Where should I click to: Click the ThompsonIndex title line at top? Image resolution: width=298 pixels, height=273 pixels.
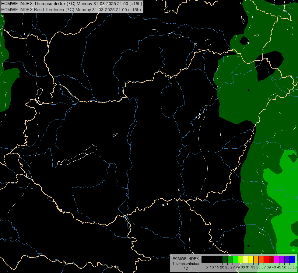click(72, 4)
